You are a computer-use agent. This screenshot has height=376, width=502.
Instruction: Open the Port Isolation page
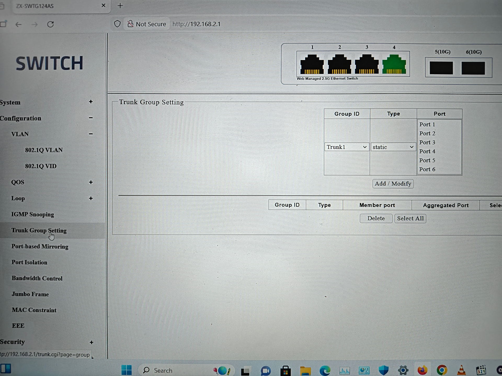tap(29, 262)
